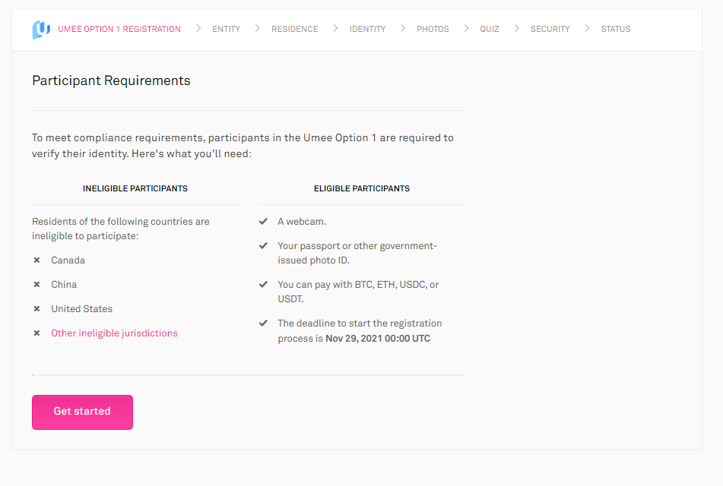Click chevron between REGISTRATION and ENTITY

(198, 29)
